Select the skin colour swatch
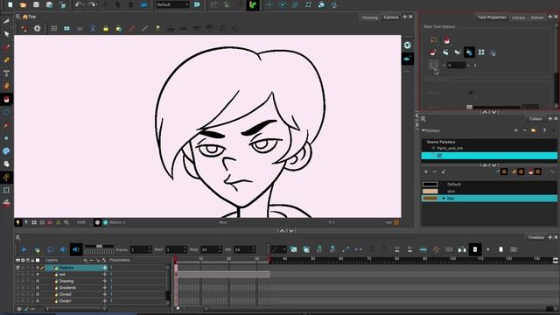Screen dimensions: 560x315 tap(430, 192)
